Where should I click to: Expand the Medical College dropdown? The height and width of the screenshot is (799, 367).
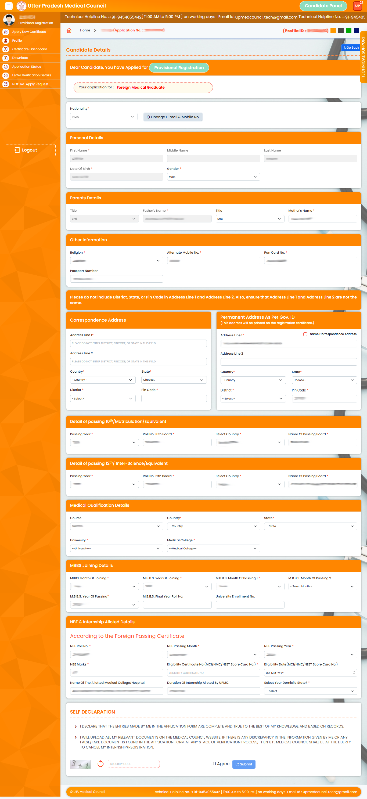pyautogui.click(x=213, y=548)
